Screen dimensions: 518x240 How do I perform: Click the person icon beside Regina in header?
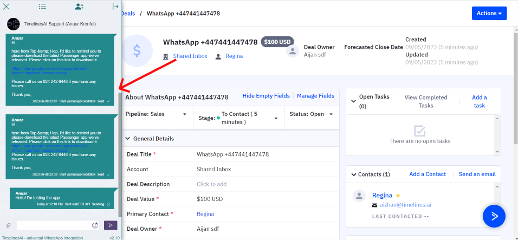pyautogui.click(x=218, y=56)
